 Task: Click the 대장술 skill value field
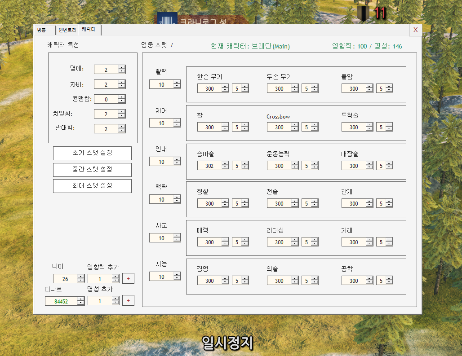[x=354, y=166]
